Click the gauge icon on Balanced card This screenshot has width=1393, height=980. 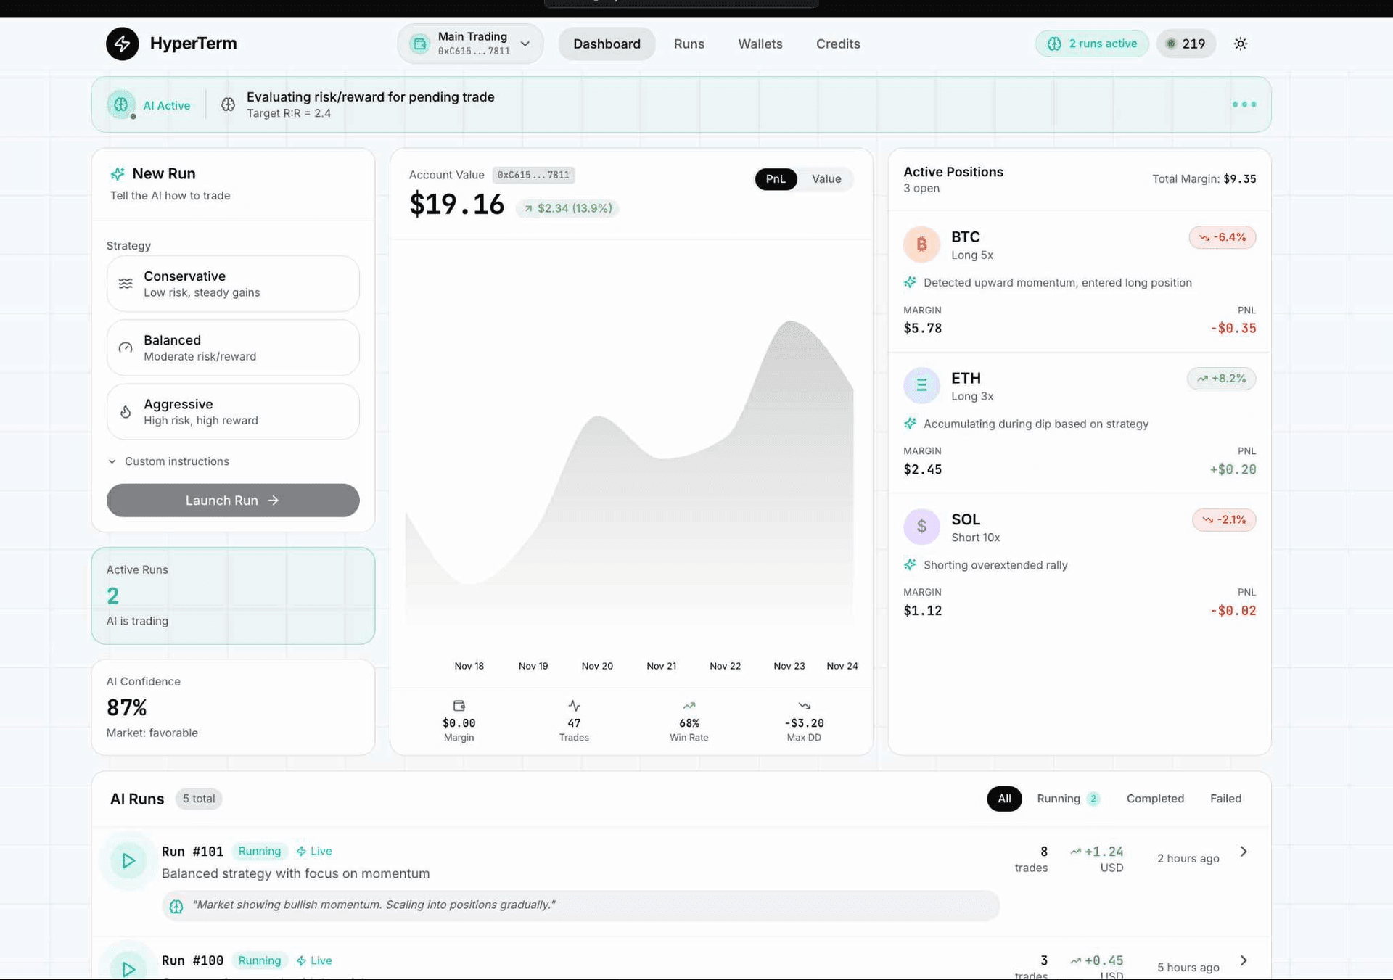pos(126,347)
